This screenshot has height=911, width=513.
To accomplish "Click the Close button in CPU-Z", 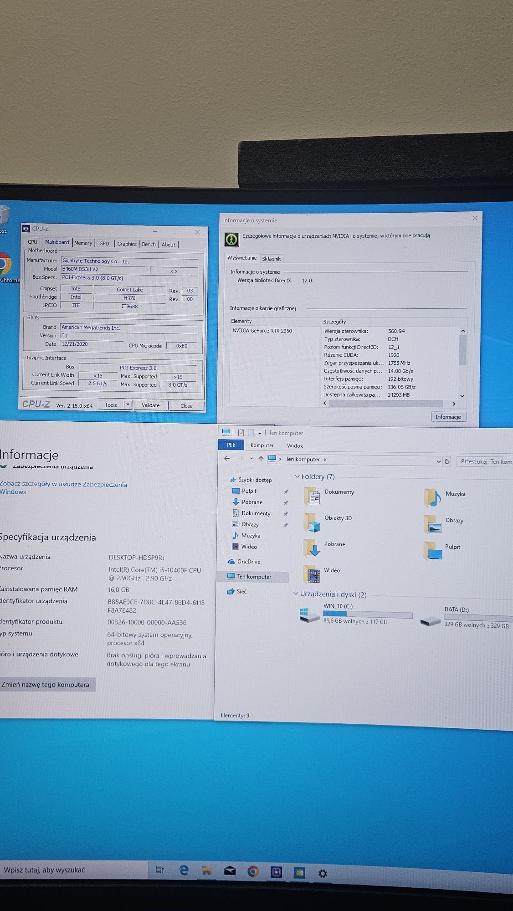I will coord(186,406).
